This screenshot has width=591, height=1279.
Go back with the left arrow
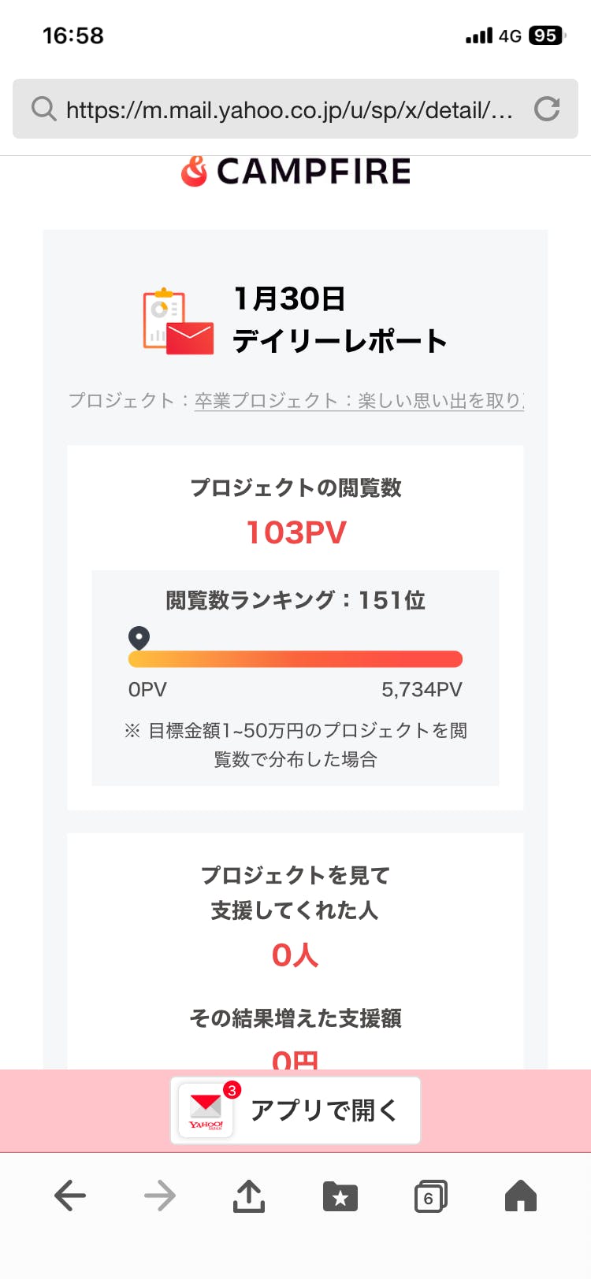[70, 1196]
